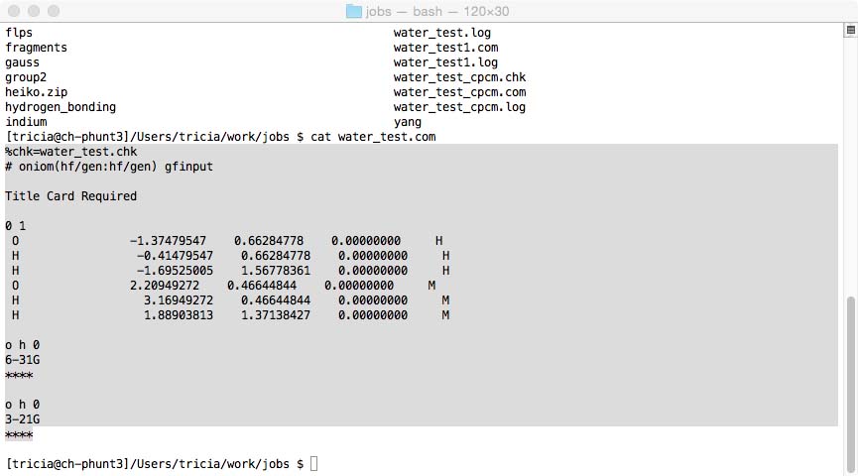
Task: Click the 3-21G basis set line
Action: coord(23,419)
